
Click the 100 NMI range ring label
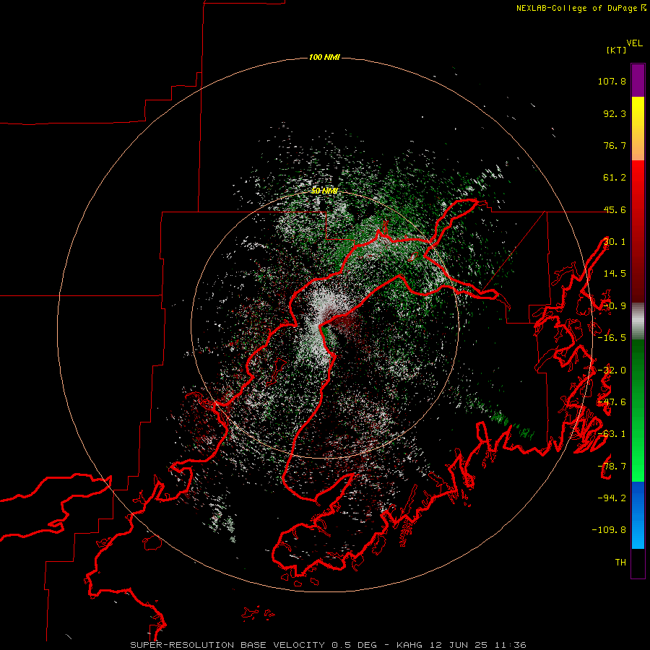pos(324,57)
